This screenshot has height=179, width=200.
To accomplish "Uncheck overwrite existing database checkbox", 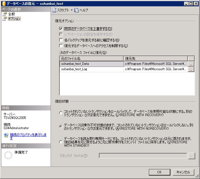I will (61, 29).
